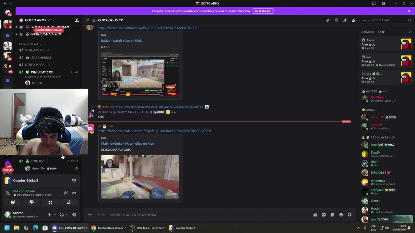Select user JeriCHO in voice channel

pos(38,83)
